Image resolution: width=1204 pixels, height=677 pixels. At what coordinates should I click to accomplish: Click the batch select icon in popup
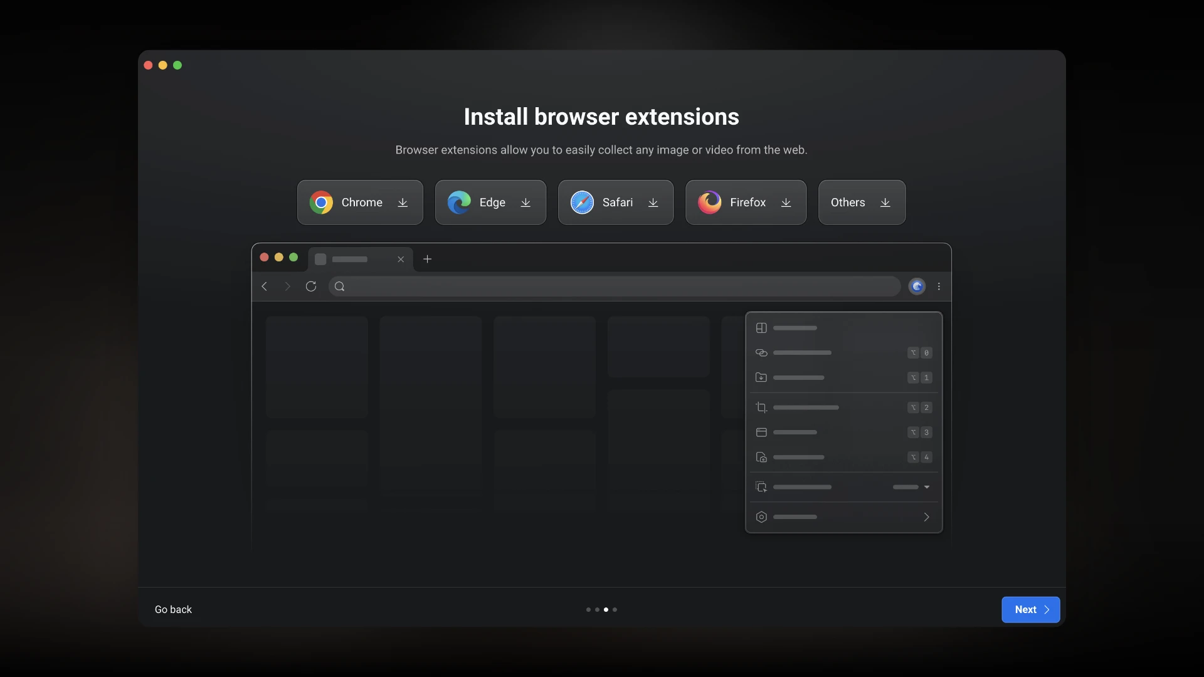click(761, 487)
